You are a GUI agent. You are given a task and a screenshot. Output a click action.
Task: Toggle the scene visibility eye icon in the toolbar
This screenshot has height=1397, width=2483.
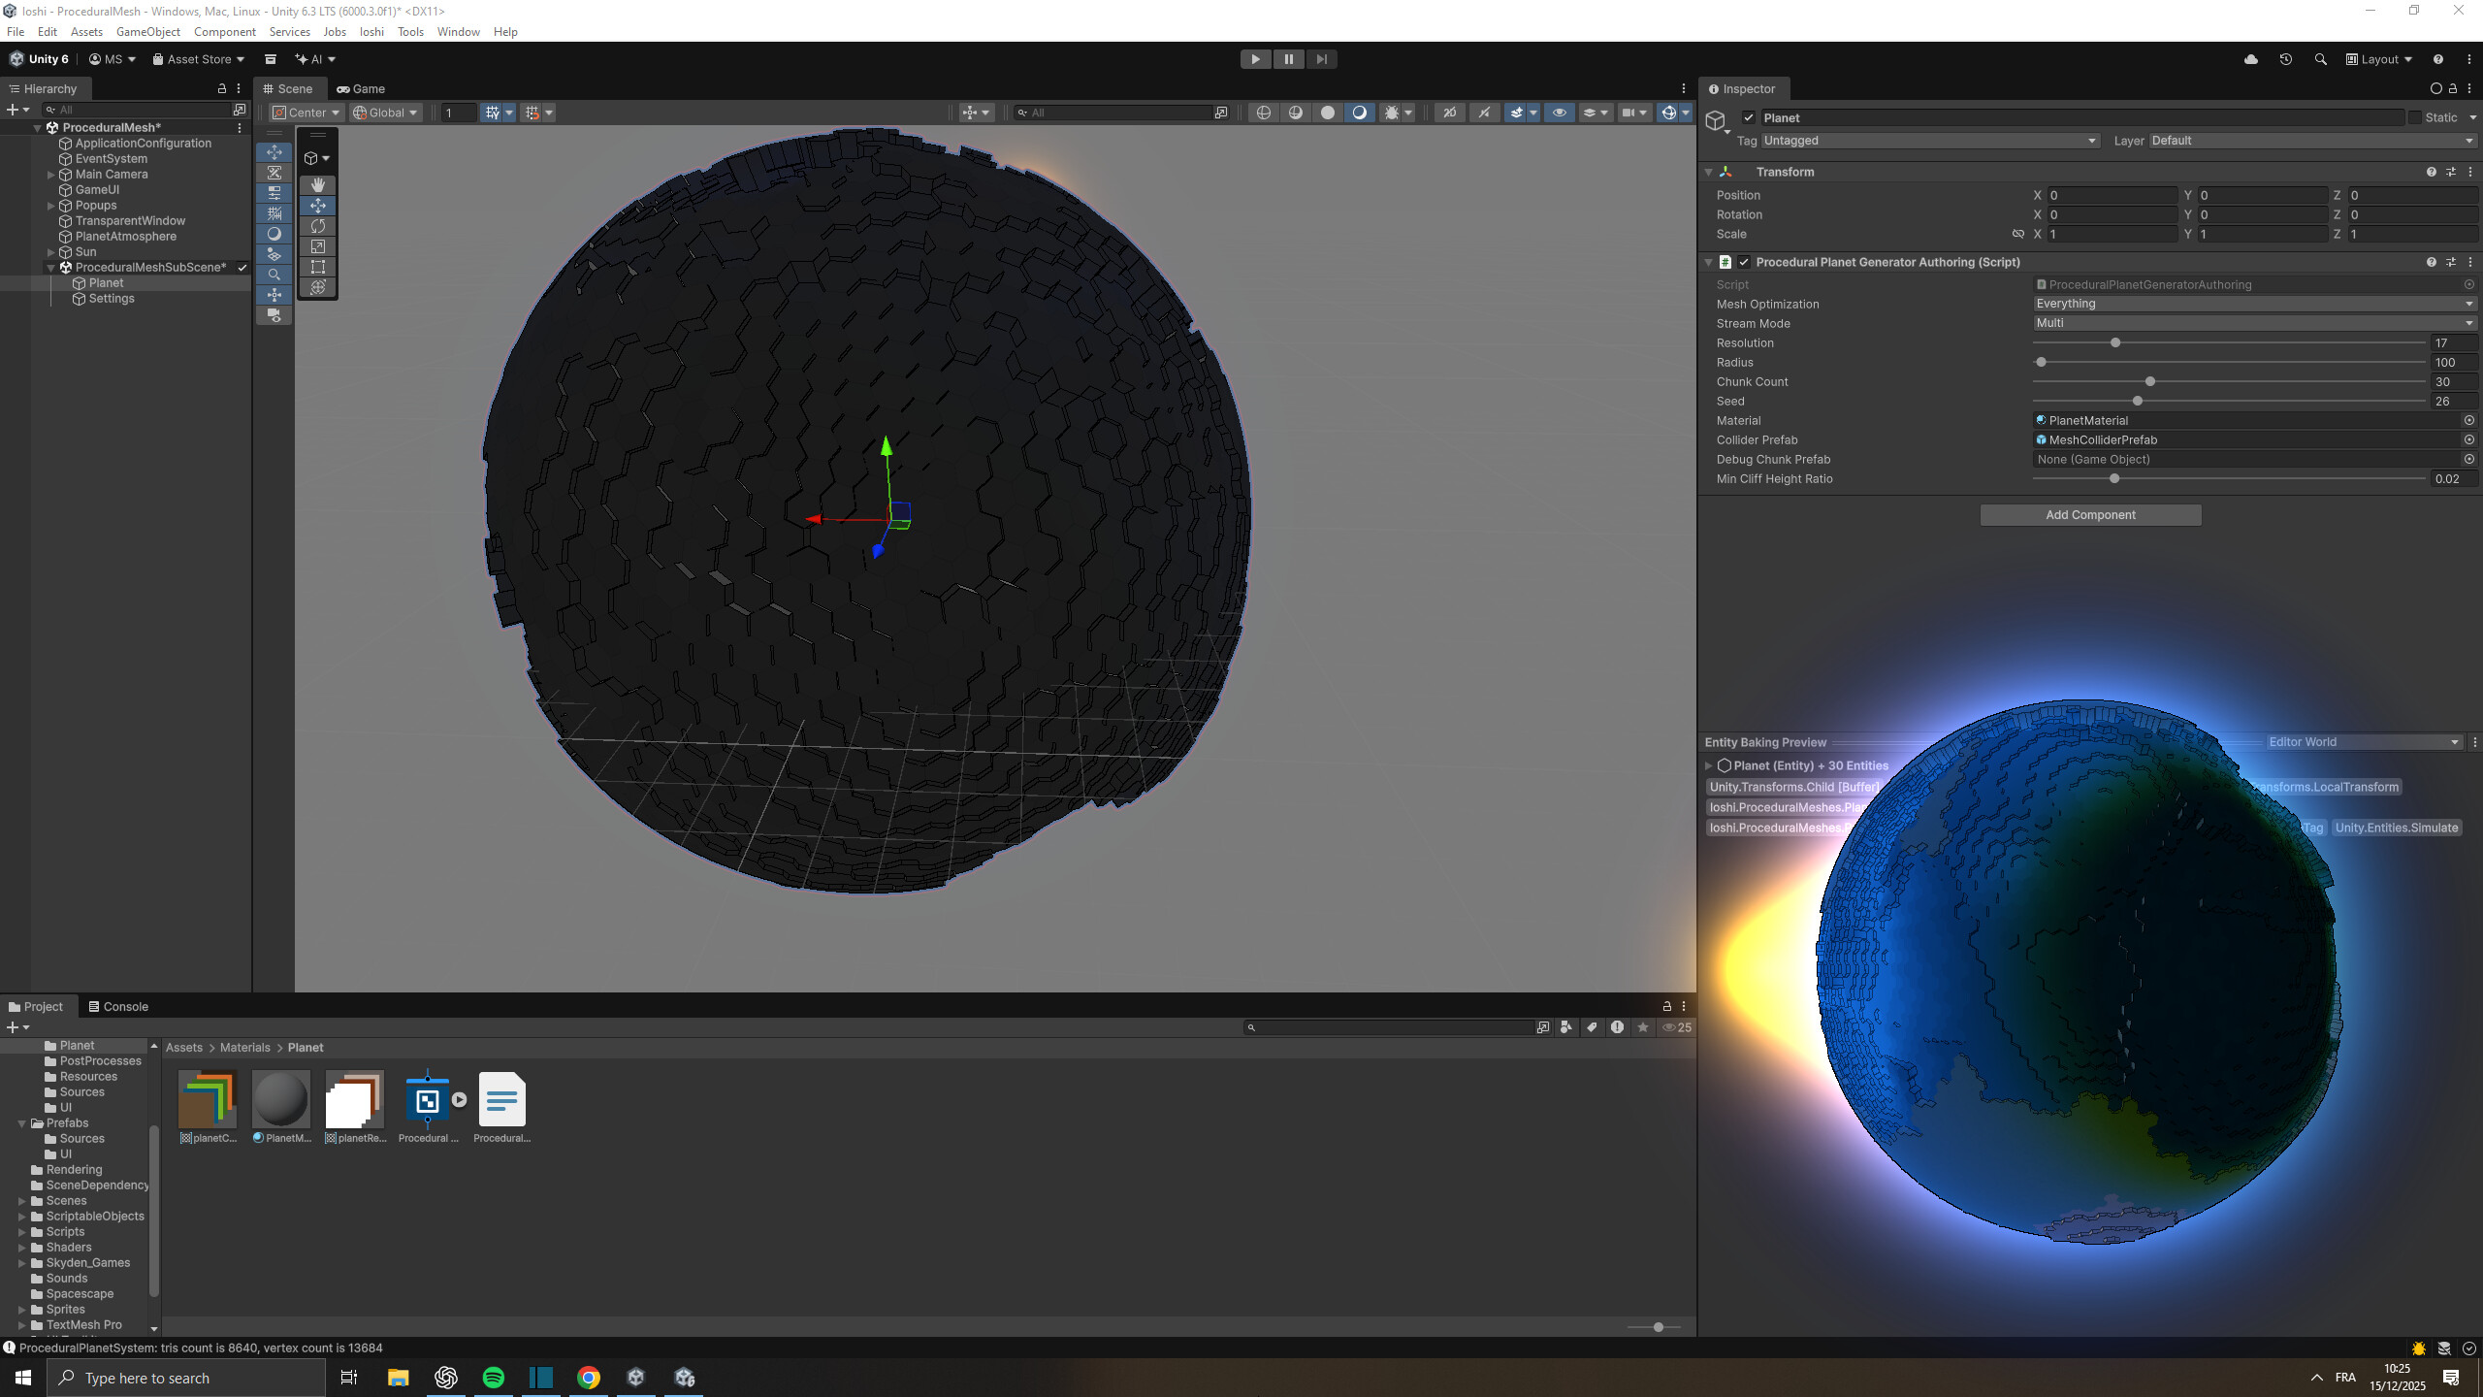1561,113
